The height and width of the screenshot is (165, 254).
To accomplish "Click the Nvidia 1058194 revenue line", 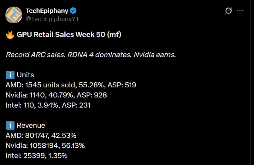I will (45, 145).
